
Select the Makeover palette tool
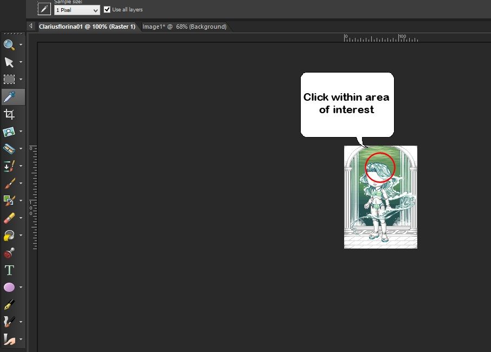pyautogui.click(x=9, y=149)
